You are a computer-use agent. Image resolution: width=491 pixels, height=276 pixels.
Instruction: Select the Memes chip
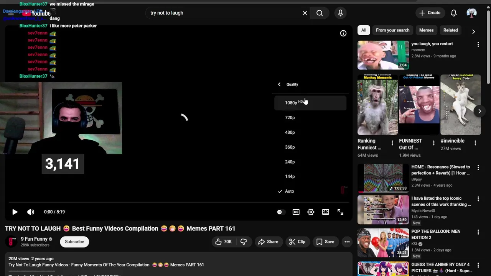426,30
